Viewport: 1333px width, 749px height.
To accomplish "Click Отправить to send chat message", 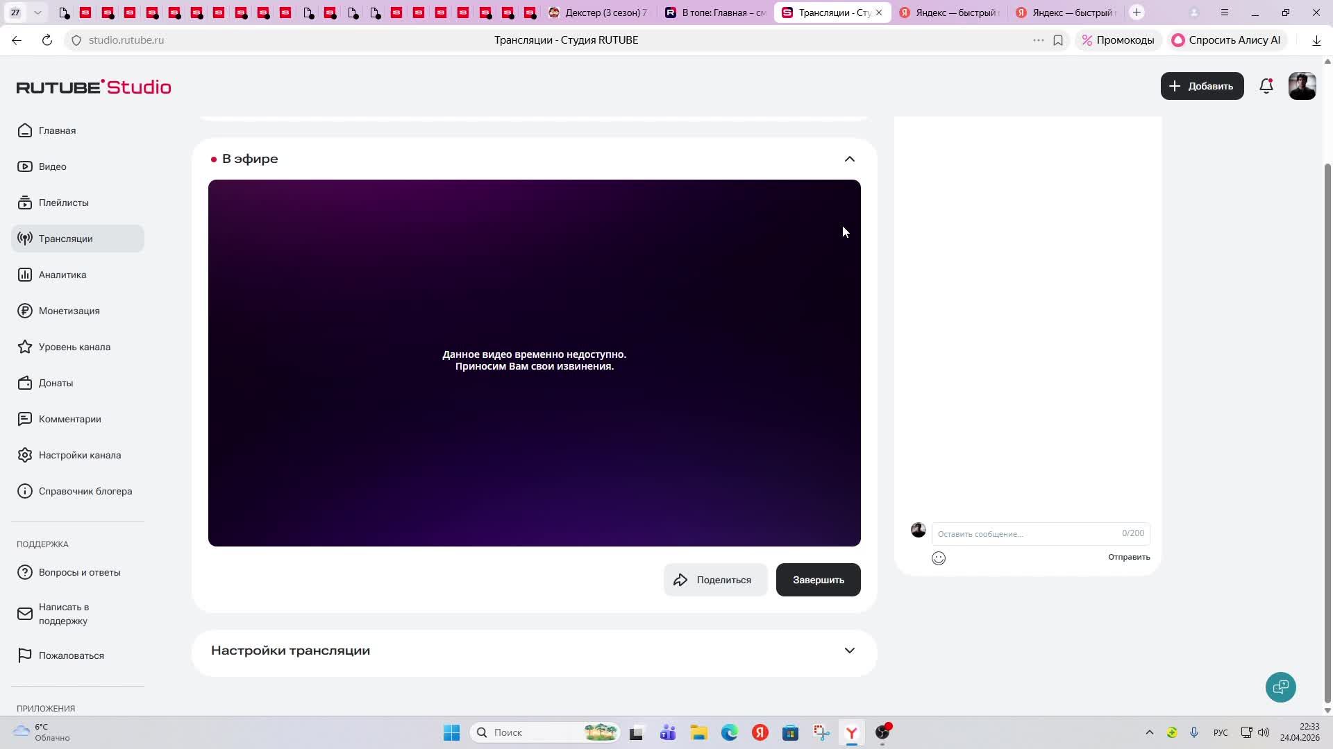I will tap(1128, 557).
